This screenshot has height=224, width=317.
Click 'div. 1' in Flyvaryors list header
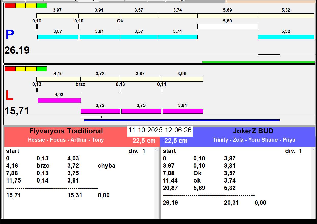tap(137, 151)
